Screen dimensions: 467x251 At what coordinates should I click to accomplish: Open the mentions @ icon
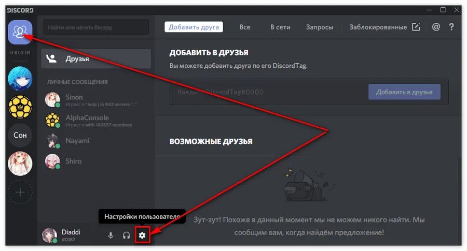(x=436, y=27)
